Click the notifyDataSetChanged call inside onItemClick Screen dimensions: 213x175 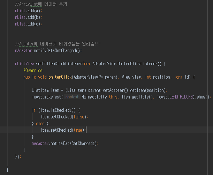(65, 144)
